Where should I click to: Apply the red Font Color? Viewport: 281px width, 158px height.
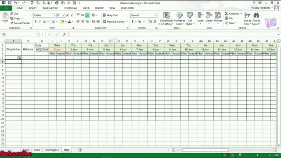(69, 22)
